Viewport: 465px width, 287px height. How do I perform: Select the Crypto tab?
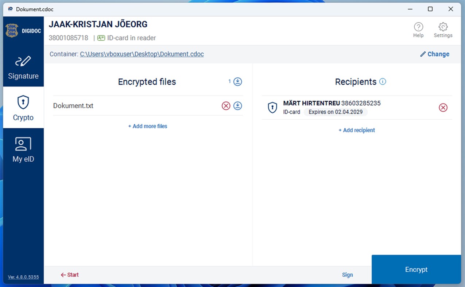(23, 108)
